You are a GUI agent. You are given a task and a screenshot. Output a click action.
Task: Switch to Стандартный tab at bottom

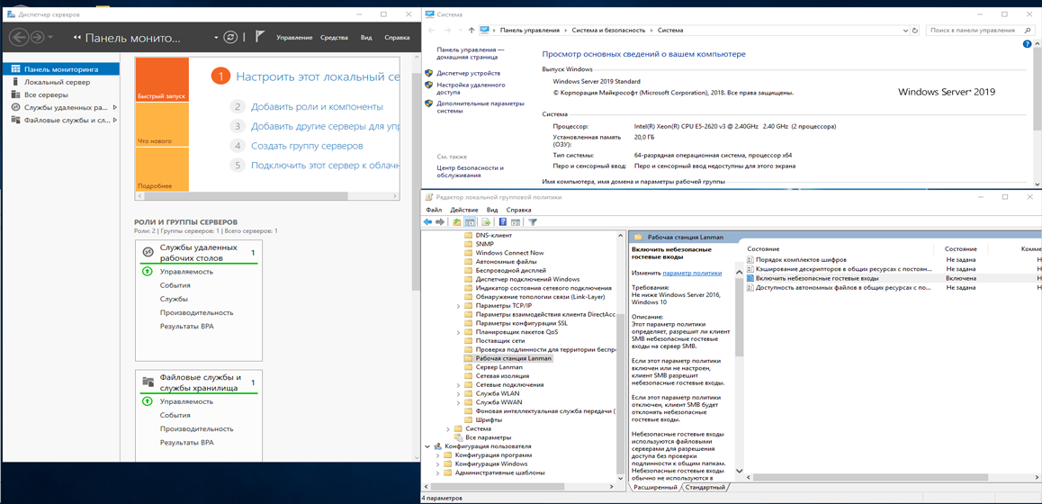click(705, 488)
